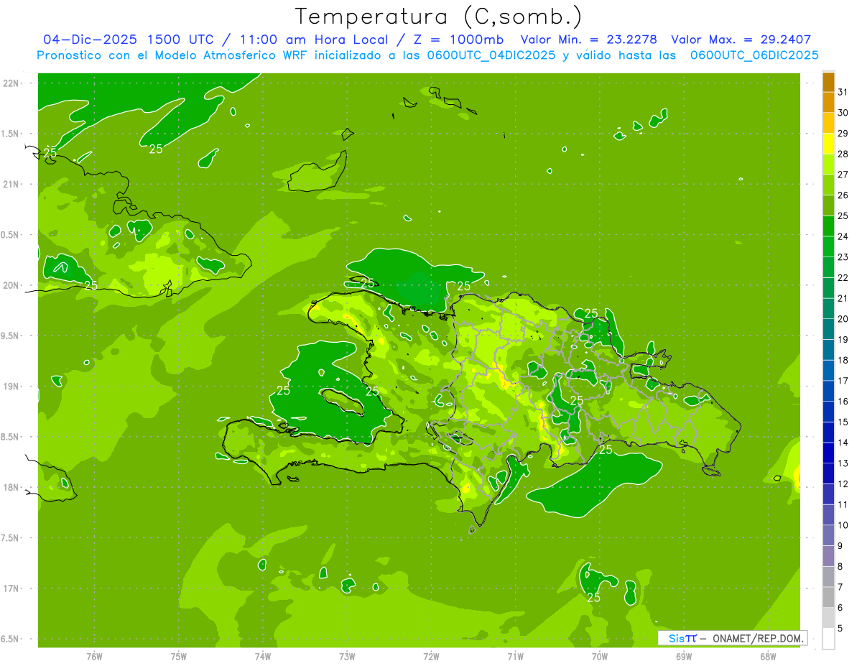The height and width of the screenshot is (666, 862).
Task: Click the legend value "31"
Action: point(843,92)
